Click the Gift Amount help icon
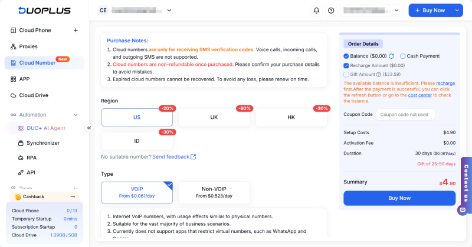 click(x=379, y=75)
